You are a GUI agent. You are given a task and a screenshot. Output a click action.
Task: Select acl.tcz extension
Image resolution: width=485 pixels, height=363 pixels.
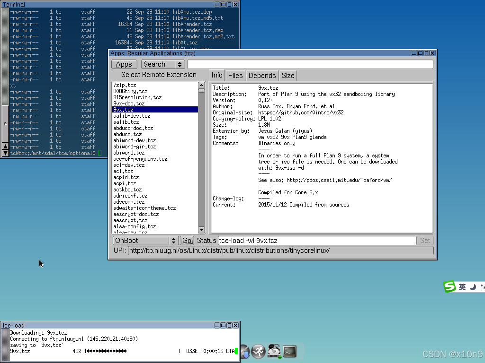pyautogui.click(x=155, y=171)
